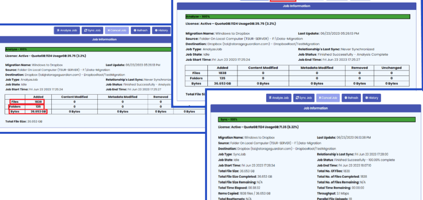Viewport: 423px width, 200px height.
Task: Click Last Update 05:26:13 PM in top-right window
Action: pyautogui.click(x=329, y=33)
